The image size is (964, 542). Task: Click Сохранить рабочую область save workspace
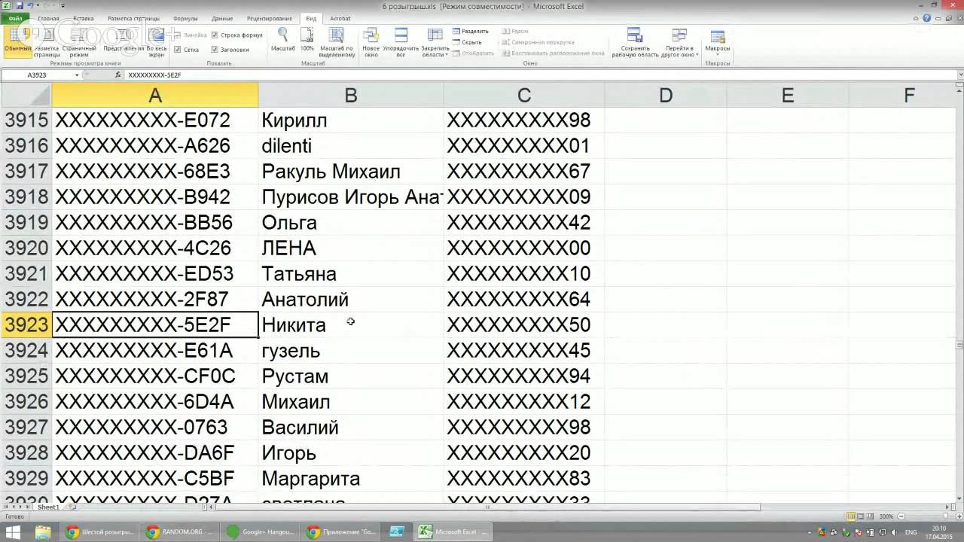tap(635, 41)
